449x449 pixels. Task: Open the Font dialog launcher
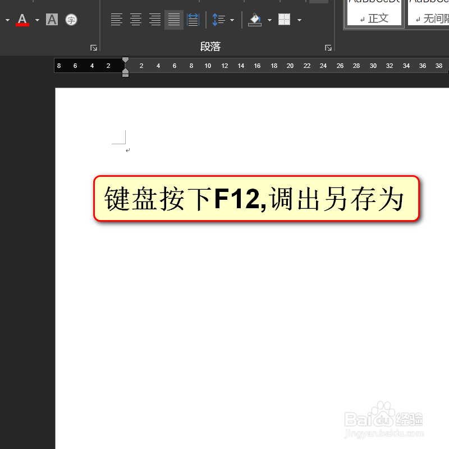click(94, 48)
